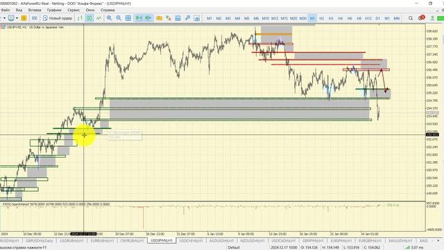Click the chart tabs scroll right arrow
This screenshot has height=250, width=444.
pos(438,241)
